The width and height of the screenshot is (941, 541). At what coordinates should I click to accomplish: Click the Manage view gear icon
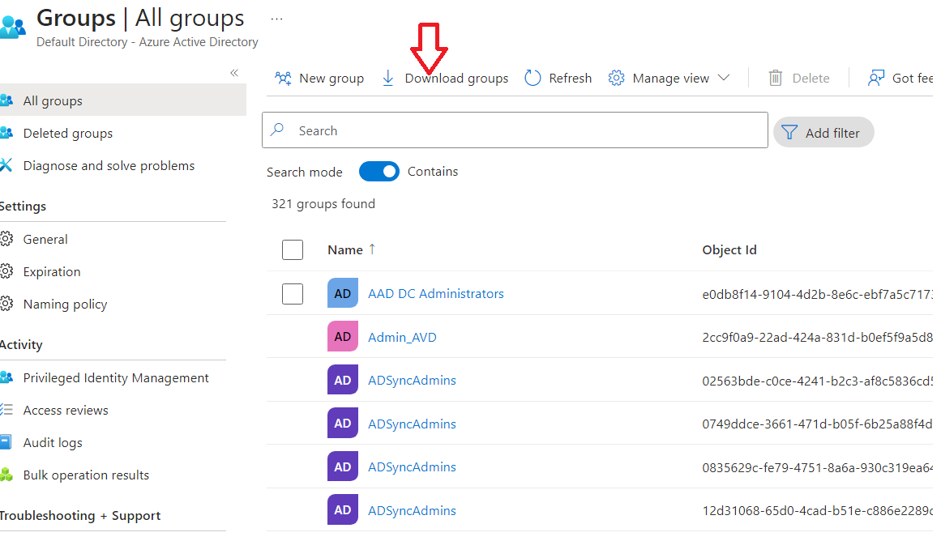(616, 78)
